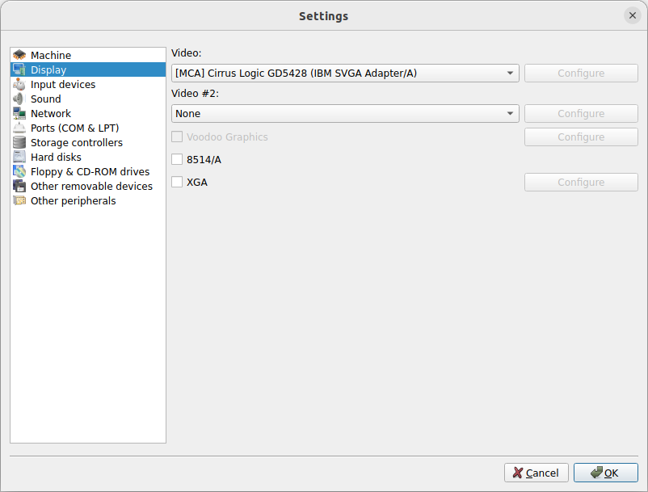Image resolution: width=648 pixels, height=492 pixels.
Task: Open the Video adapter dropdown
Action: coord(345,73)
